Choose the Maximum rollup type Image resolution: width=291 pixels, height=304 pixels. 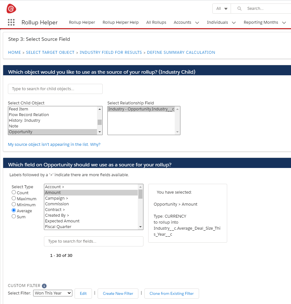[14, 198]
